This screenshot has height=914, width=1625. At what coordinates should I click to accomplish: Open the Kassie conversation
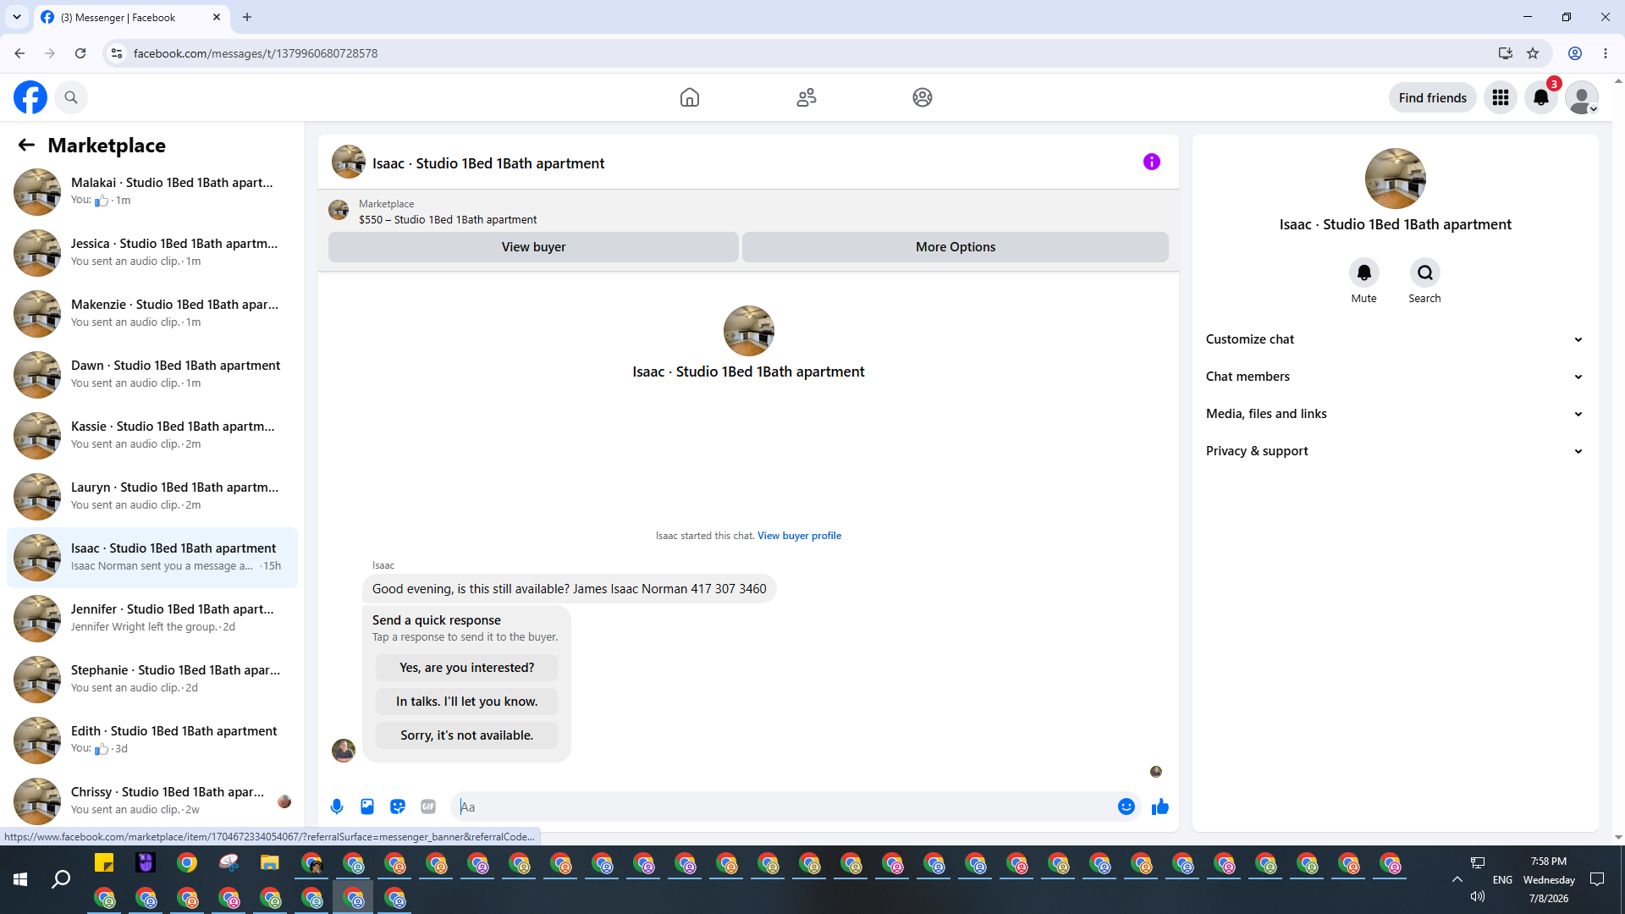[x=152, y=435]
